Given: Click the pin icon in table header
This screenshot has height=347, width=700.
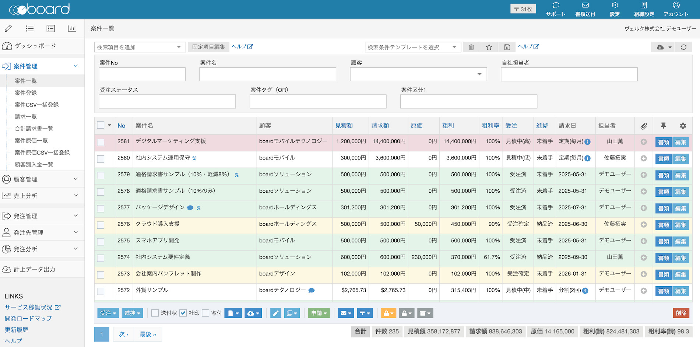Looking at the screenshot, I should coord(663,126).
